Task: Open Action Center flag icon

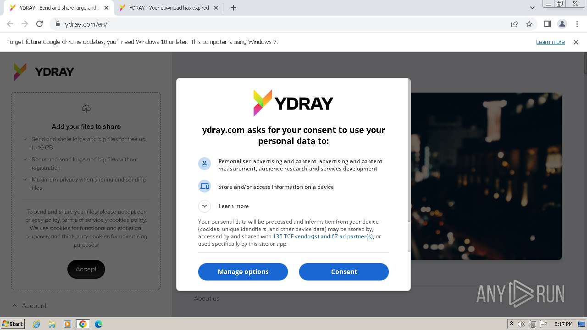Action: click(543, 324)
